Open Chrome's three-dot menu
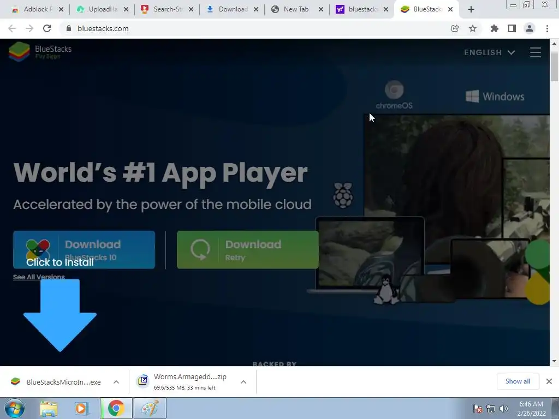 (547, 28)
